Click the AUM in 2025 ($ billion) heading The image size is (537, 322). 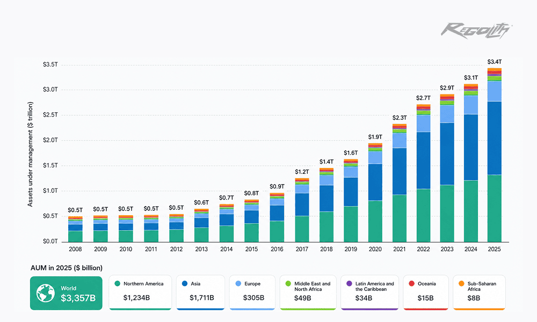tap(67, 268)
